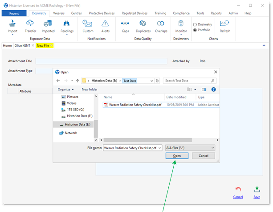Sort files by Date modified column
The width and height of the screenshot is (273, 212).
coord(176,97)
